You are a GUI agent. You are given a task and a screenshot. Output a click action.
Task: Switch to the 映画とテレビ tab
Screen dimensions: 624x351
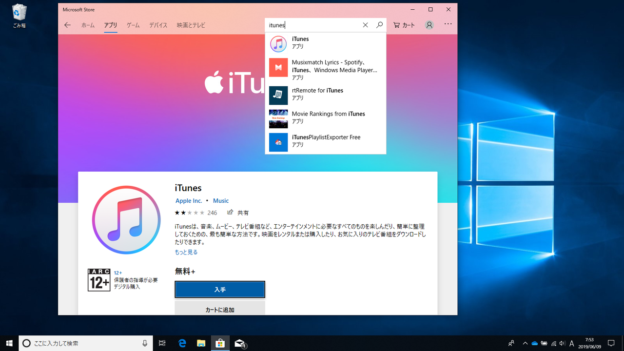coord(191,25)
